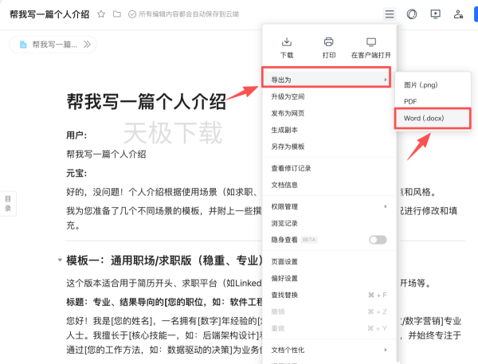478x364 pixels.
Task: Expand the 权限管理 submenu
Action: 328,207
